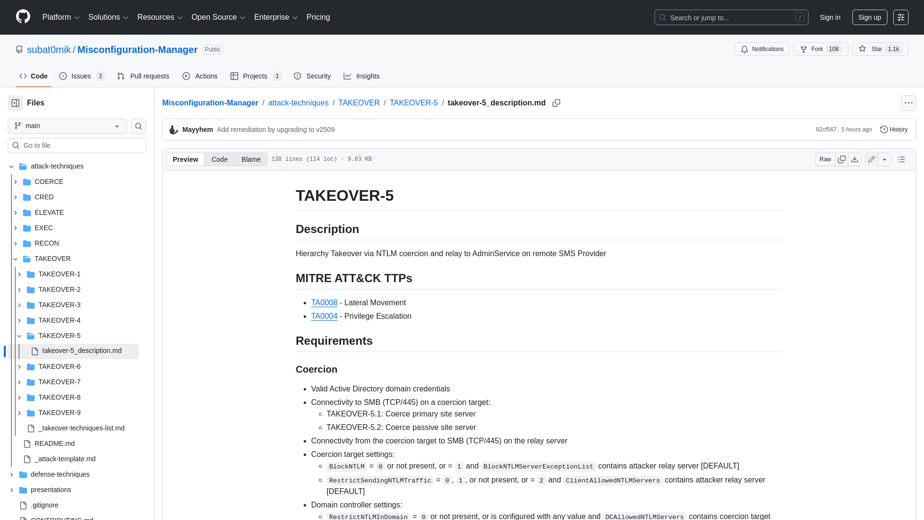This screenshot has height=520, width=924.
Task: Follow the TA0008 Lateral Movement link
Action: click(324, 302)
